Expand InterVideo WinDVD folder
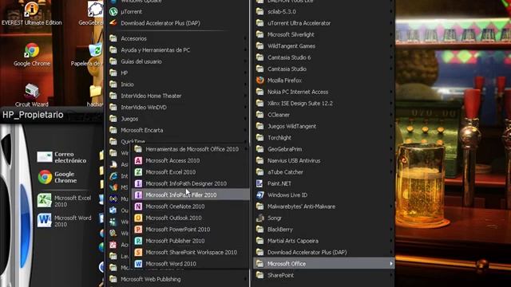 click(177, 107)
